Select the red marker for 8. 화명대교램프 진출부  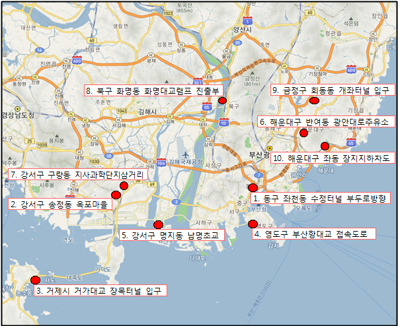click(x=222, y=100)
